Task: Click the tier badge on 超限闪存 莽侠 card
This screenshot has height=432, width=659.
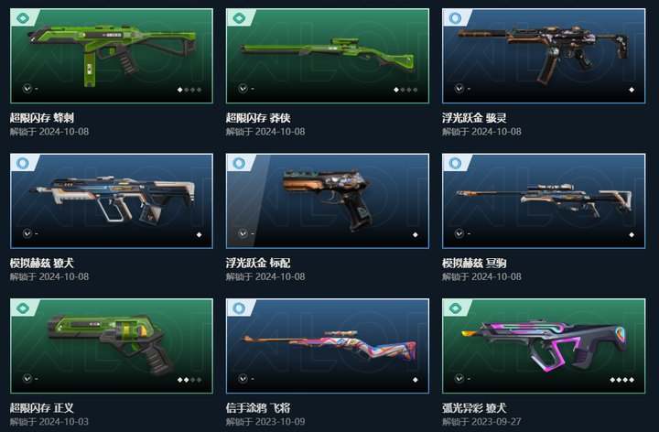Action: tap(239, 17)
